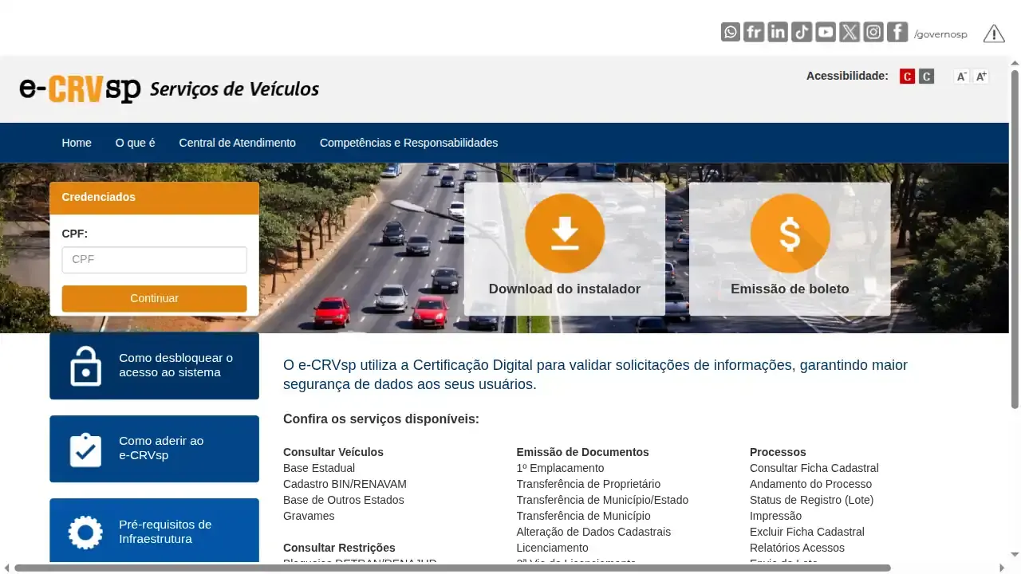This screenshot has height=574, width=1021.
Task: Click 'Status de Registro (Lote)' text
Action: (x=811, y=500)
